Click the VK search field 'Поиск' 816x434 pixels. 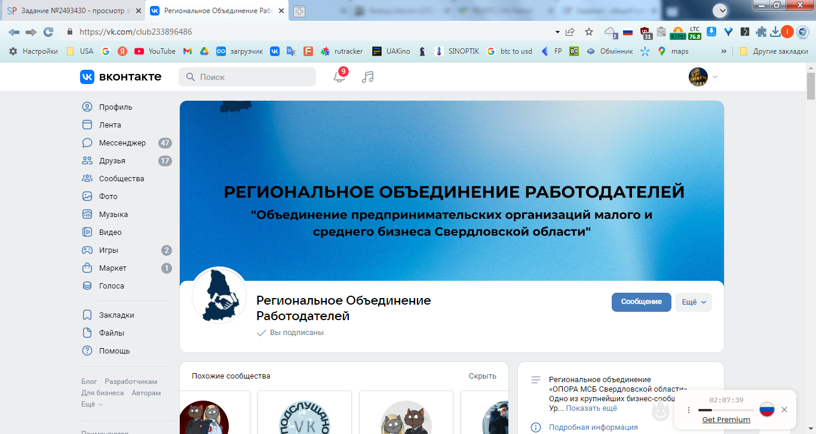pos(247,77)
